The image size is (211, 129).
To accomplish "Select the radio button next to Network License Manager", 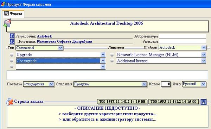I will point(112,55).
